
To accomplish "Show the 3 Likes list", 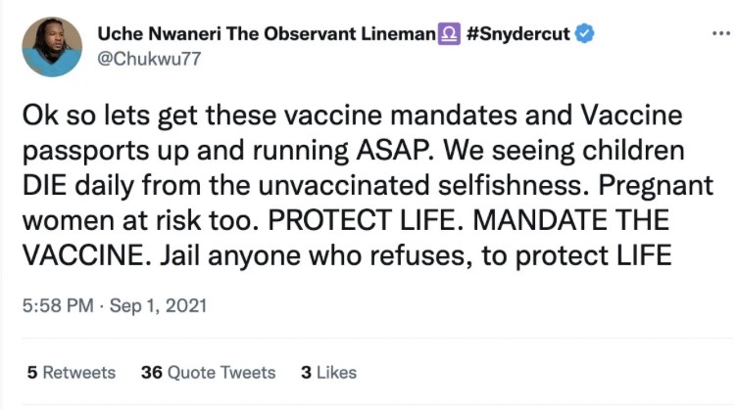I will [x=328, y=372].
